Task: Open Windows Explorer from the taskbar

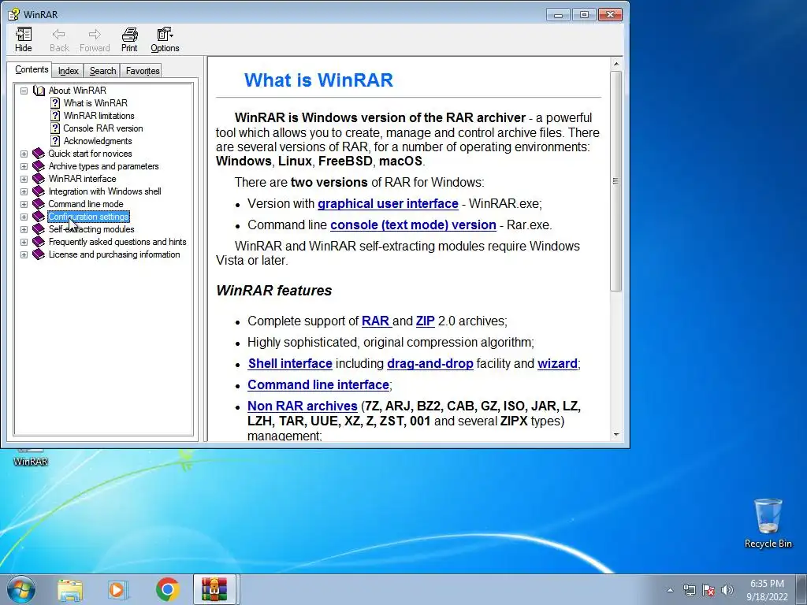Action: tap(70, 589)
